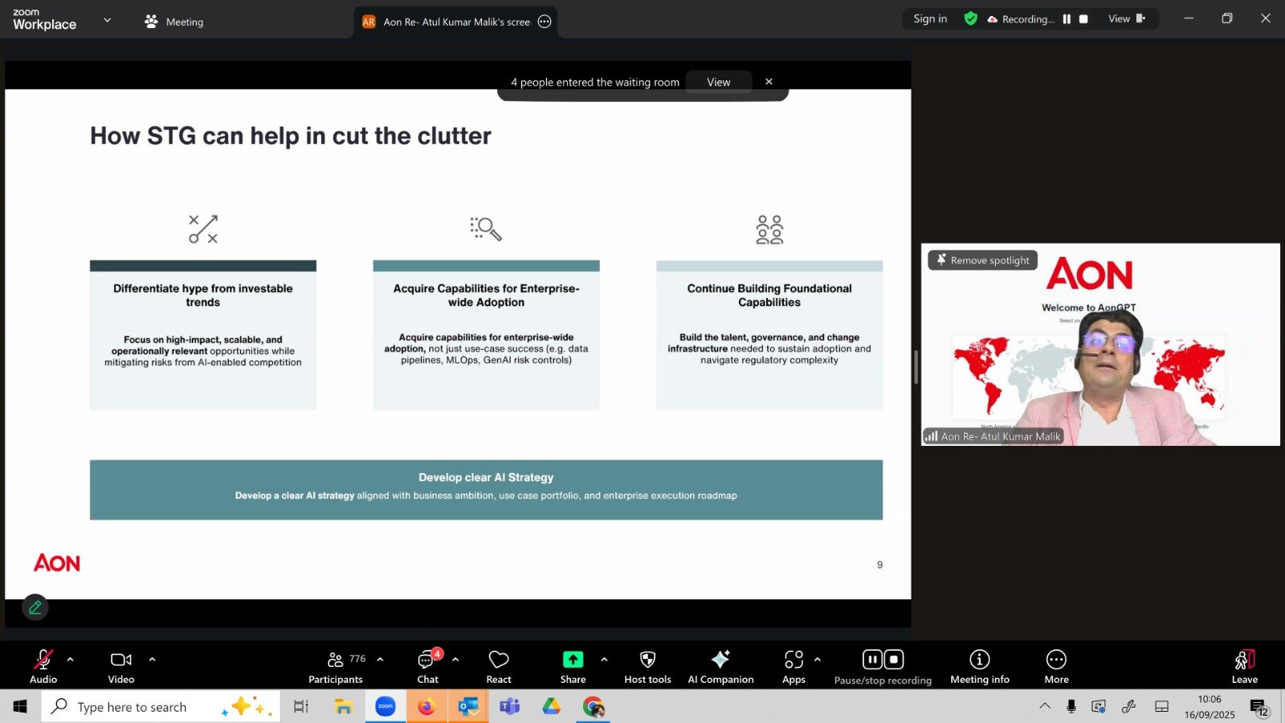Switch to the Meeting tab

point(174,22)
